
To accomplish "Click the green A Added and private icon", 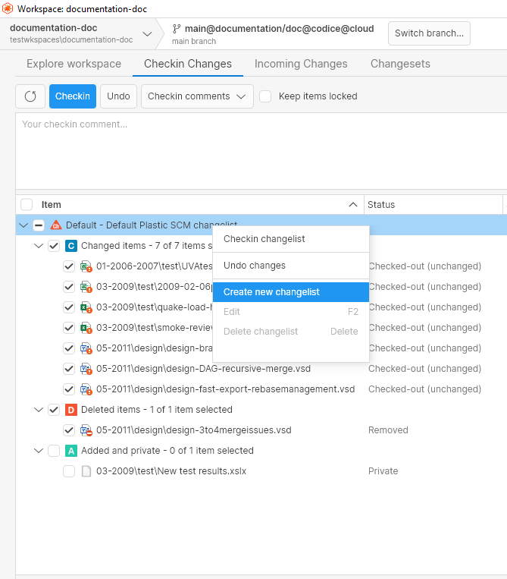I will (71, 451).
